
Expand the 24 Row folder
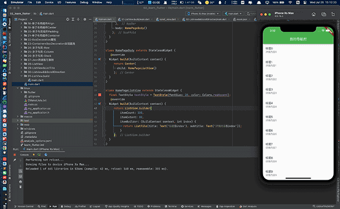click(21, 48)
